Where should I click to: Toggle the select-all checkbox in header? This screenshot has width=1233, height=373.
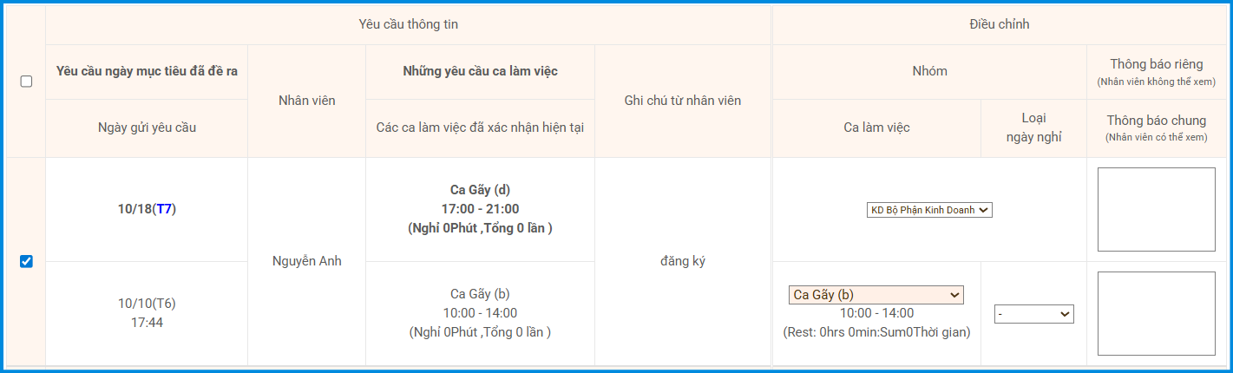[x=26, y=82]
